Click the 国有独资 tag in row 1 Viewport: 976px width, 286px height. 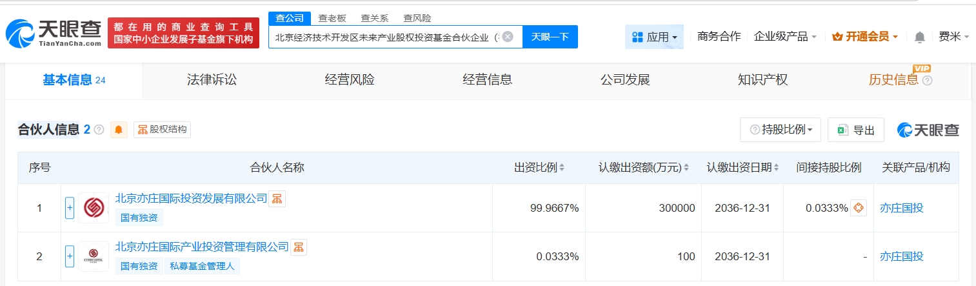pos(139,218)
